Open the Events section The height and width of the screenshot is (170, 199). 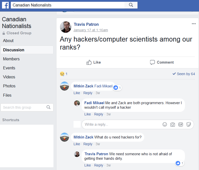point(9,68)
